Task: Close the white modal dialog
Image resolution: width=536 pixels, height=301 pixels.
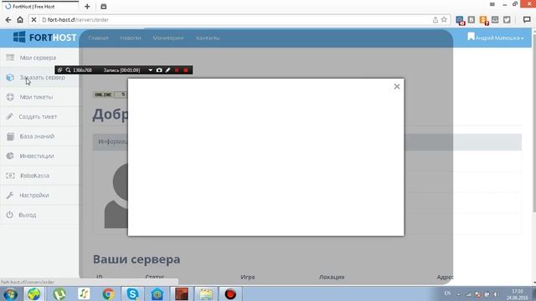Action: [x=396, y=87]
